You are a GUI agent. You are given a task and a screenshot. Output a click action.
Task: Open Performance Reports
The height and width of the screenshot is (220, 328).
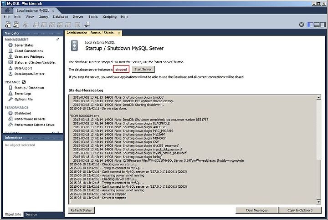[x=30, y=119]
